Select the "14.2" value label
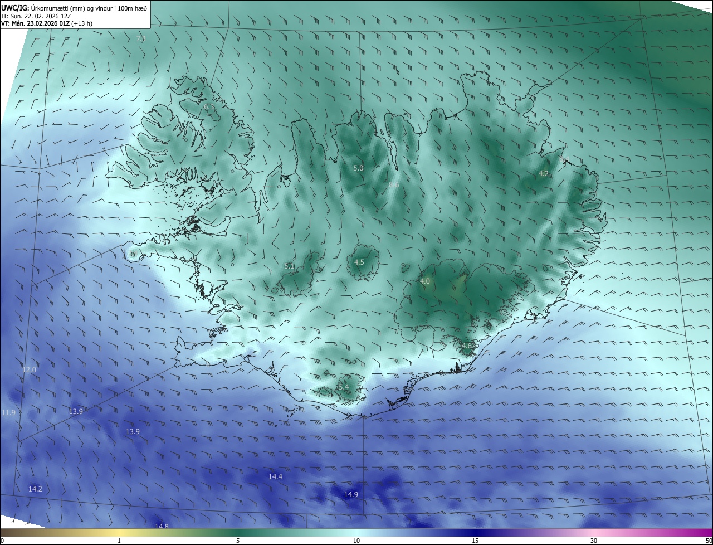Screen dimensions: 713x545 pos(35,489)
